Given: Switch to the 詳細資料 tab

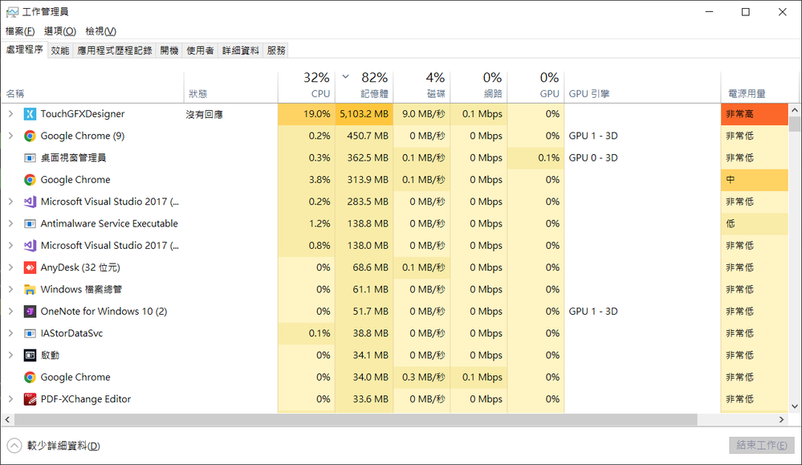Looking at the screenshot, I should (x=240, y=51).
